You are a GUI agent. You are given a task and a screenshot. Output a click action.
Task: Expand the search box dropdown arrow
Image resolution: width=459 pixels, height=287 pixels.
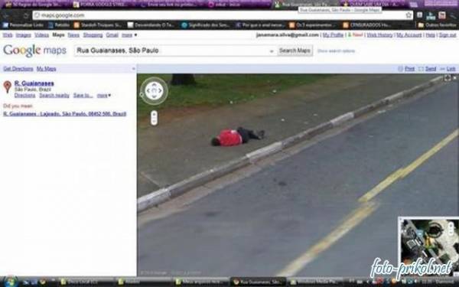[x=272, y=51]
